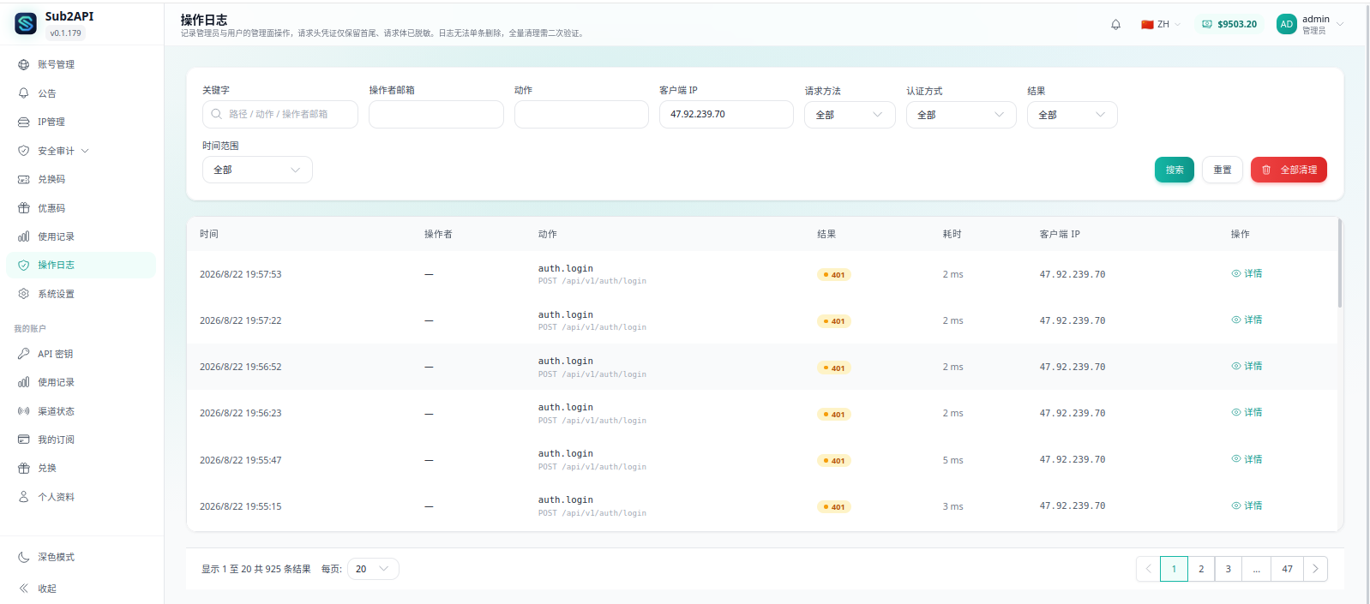Click eye icon in 19:57:53 row
Screen dimensions: 1370x604
tap(1236, 273)
